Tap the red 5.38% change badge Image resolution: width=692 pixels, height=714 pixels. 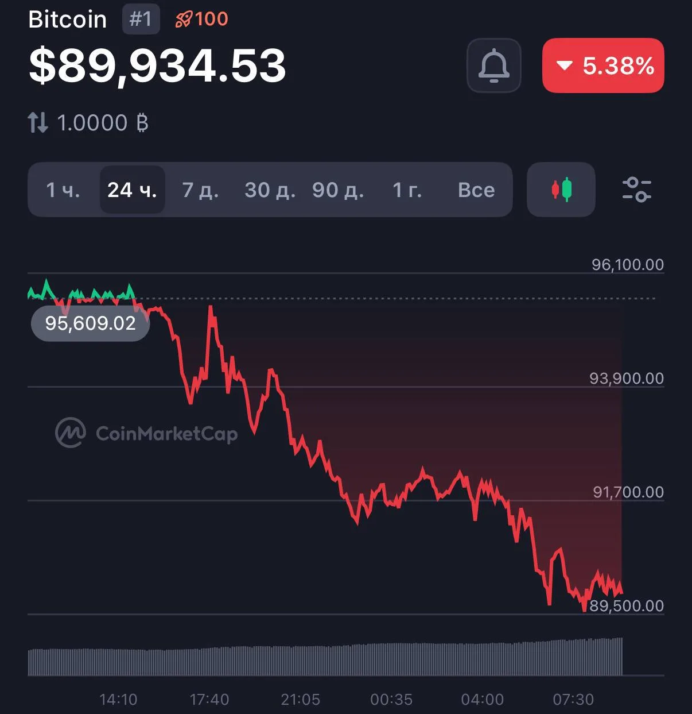(x=603, y=65)
